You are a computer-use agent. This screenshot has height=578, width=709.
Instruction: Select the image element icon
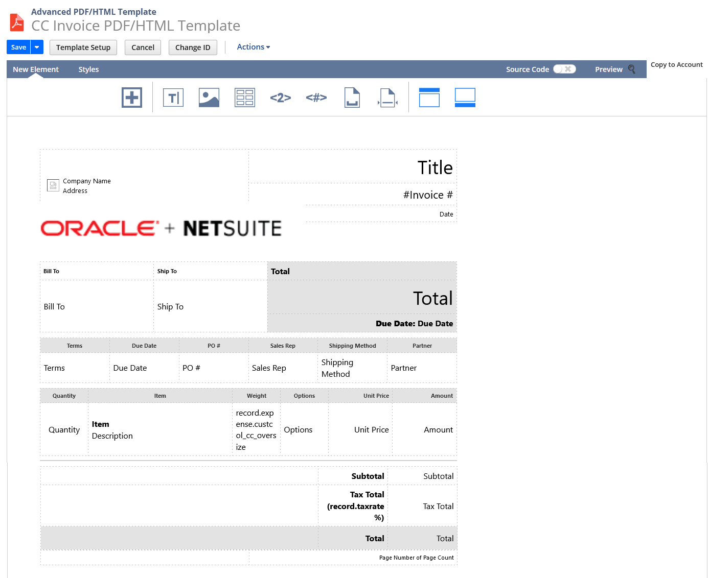209,98
